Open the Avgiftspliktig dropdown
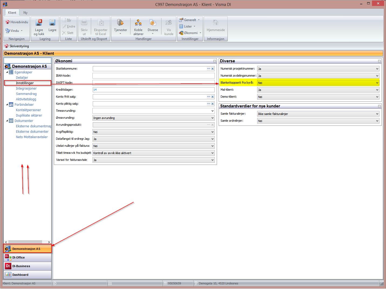This screenshot has height=289, width=386. (212, 132)
